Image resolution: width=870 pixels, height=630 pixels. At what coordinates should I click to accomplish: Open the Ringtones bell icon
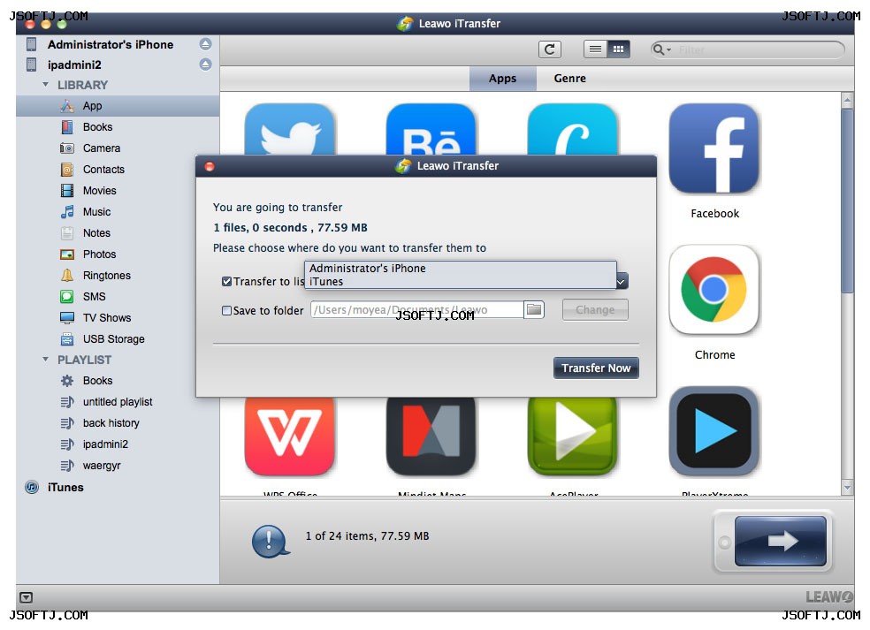[x=67, y=275]
